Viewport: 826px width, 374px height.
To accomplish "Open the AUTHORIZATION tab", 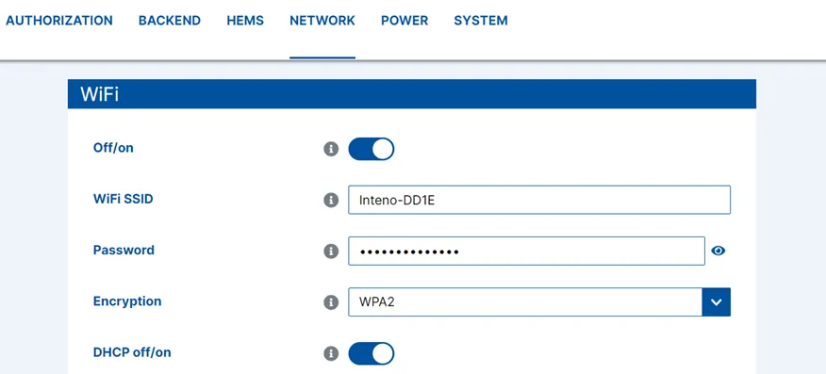I will click(59, 21).
